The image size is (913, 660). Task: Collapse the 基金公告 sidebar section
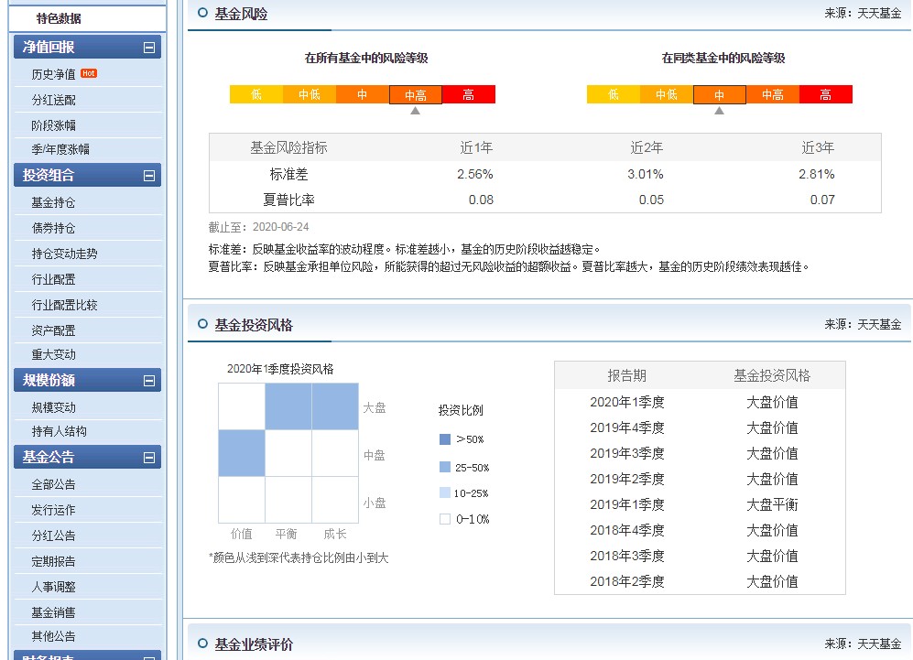click(x=149, y=457)
